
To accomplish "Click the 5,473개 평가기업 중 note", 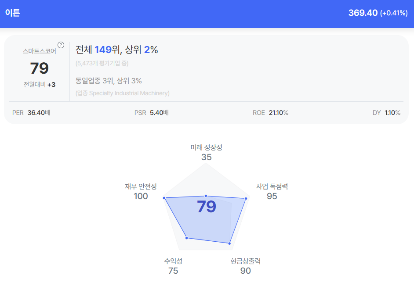I will tap(102, 63).
